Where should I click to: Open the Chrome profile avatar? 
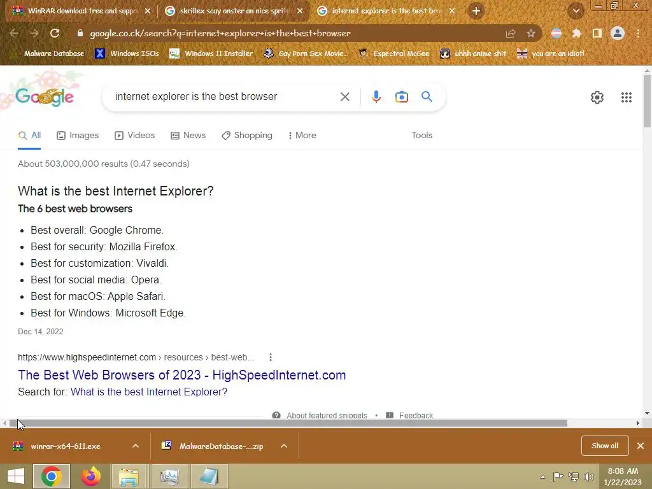tap(618, 33)
